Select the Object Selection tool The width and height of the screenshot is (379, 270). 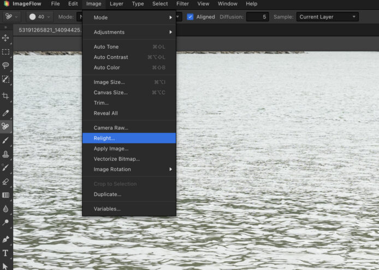(5, 79)
